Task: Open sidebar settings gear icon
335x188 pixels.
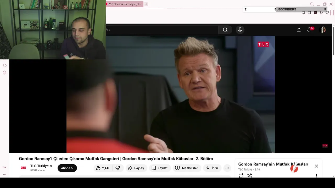Action: coord(4,73)
